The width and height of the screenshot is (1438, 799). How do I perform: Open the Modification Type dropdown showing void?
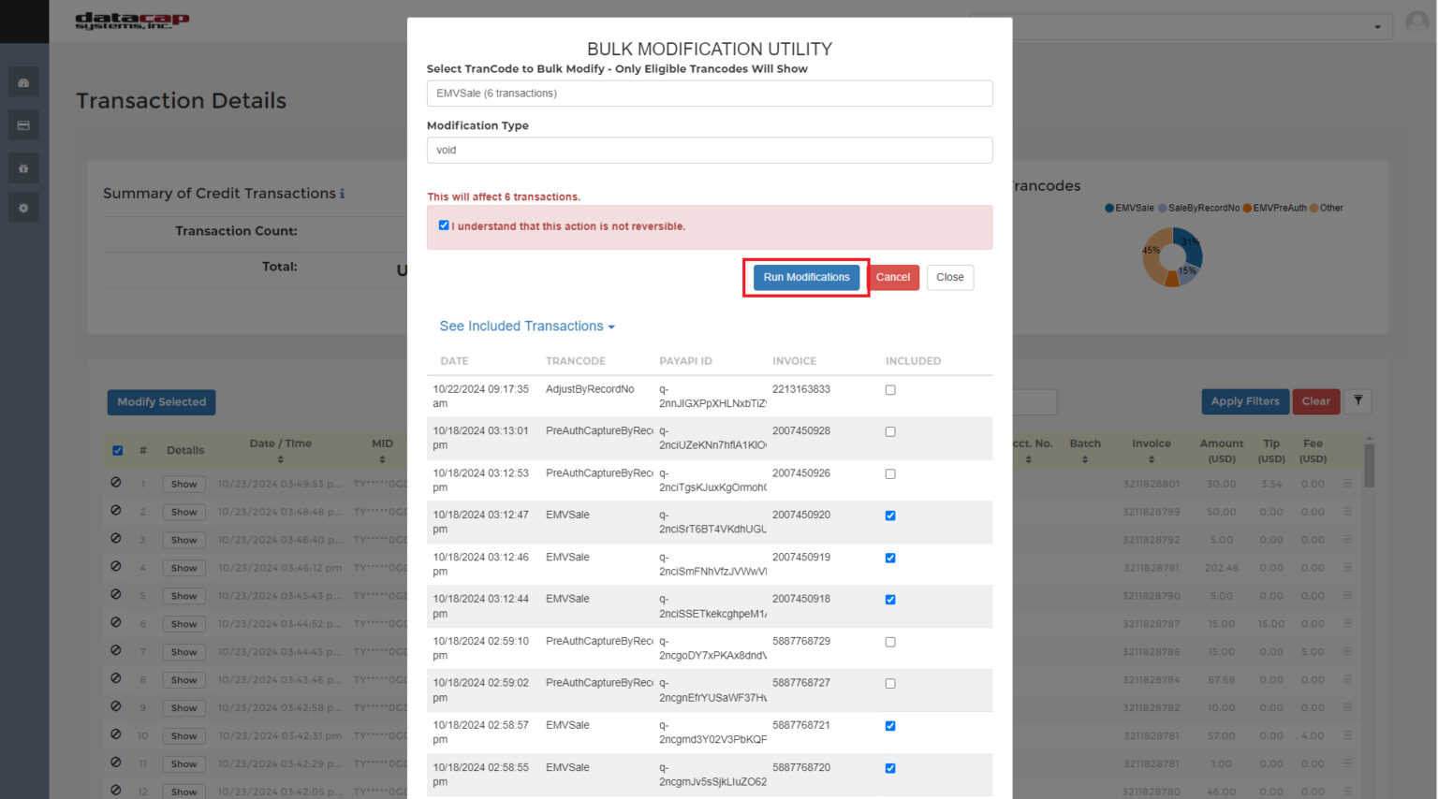click(x=709, y=150)
